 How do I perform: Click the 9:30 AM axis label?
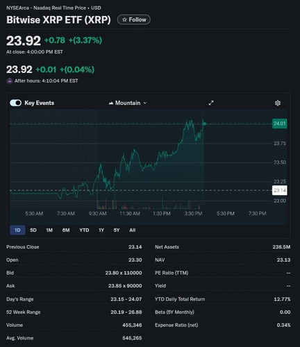(x=98, y=214)
